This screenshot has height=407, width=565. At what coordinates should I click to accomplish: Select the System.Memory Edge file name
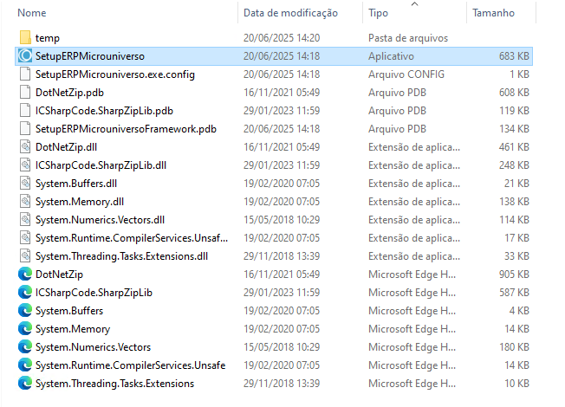click(x=73, y=329)
